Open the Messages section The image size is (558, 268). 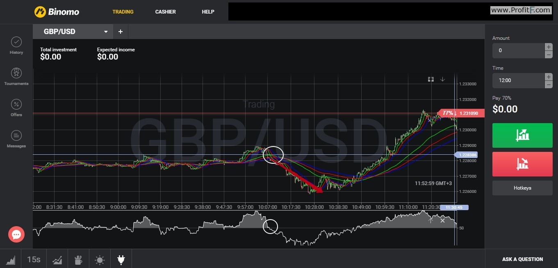coord(16,139)
